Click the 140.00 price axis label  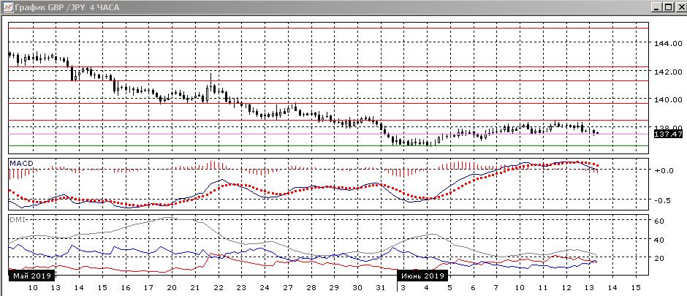(668, 99)
